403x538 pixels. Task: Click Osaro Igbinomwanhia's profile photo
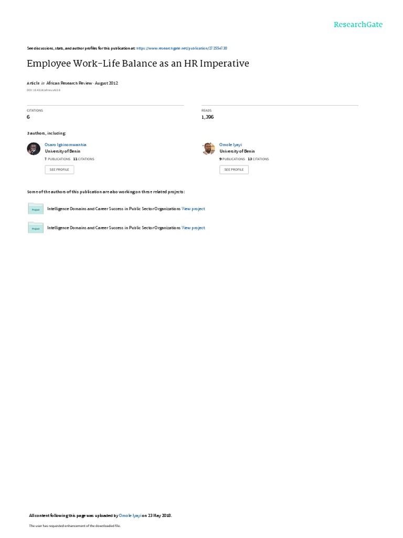click(34, 149)
